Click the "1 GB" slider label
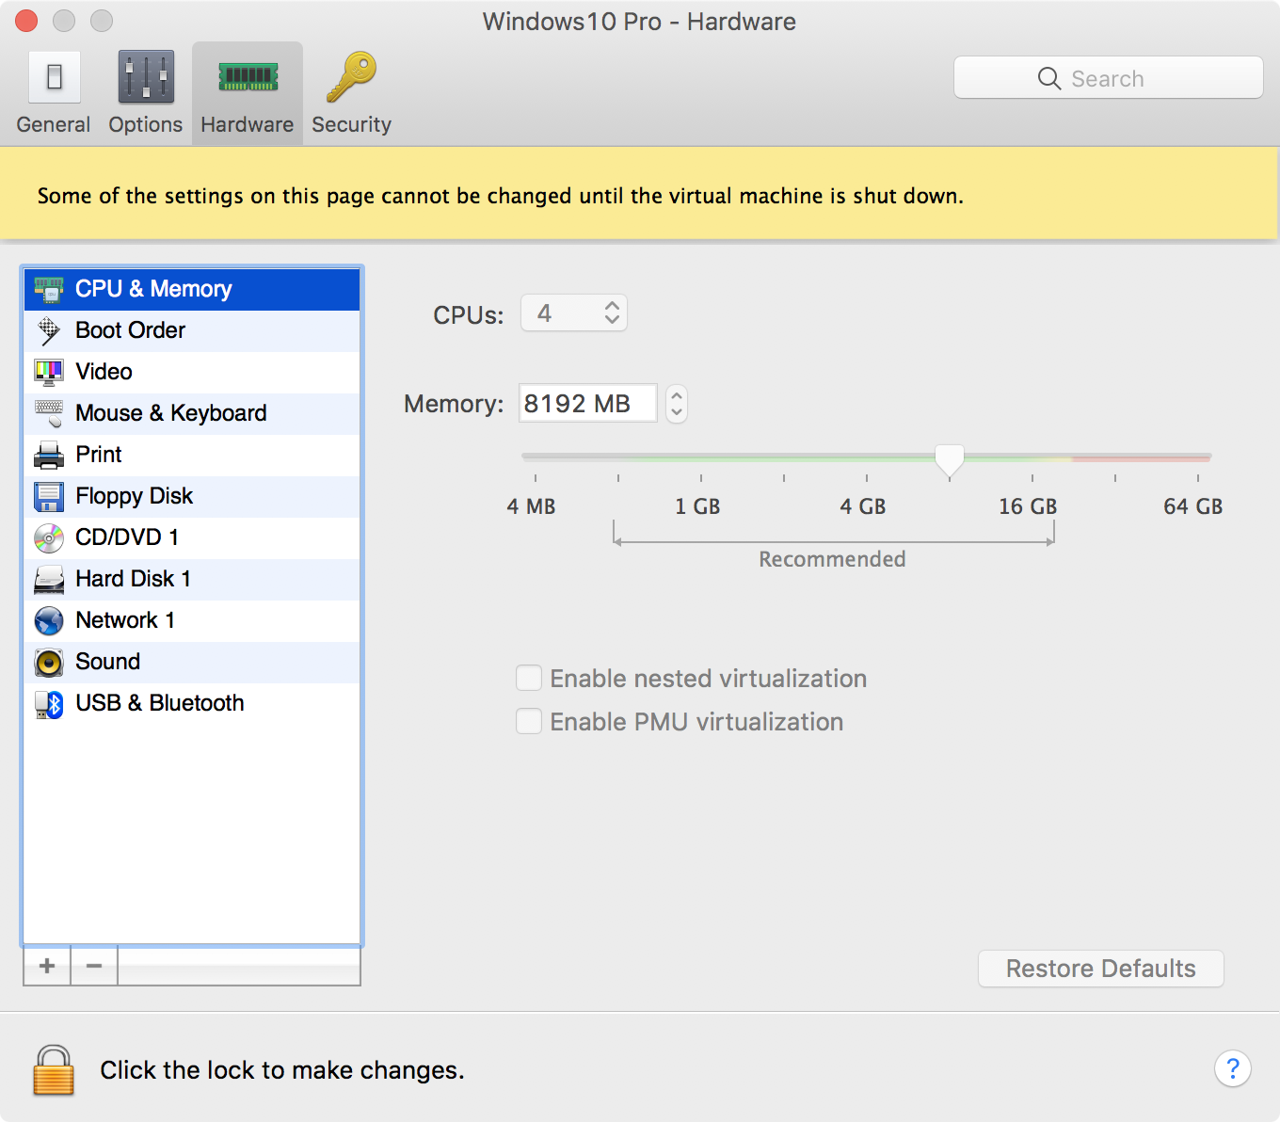Image resolution: width=1280 pixels, height=1122 pixels. (697, 506)
